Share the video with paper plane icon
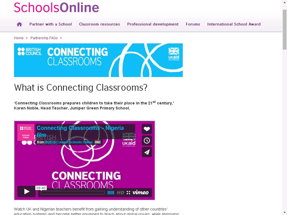 pyautogui.click(x=147, y=152)
